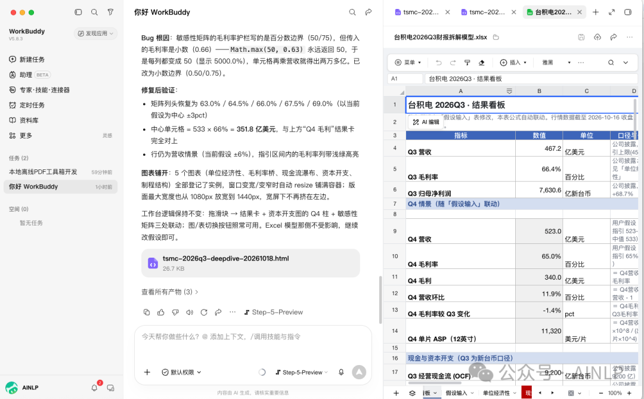
Task: Toggle the right panel layout icon
Action: coord(627,13)
